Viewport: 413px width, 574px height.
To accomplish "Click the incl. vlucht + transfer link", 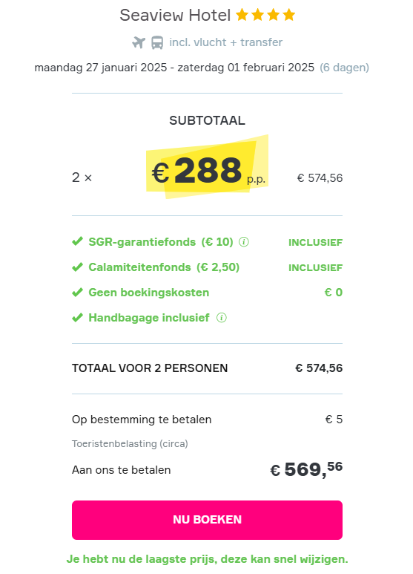I will coord(226,42).
